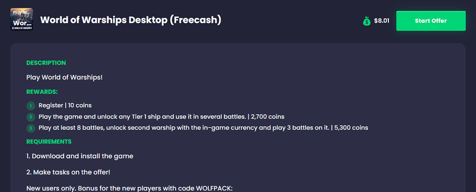
Task: Select the World of Warships Desktop title
Action: tap(130, 20)
